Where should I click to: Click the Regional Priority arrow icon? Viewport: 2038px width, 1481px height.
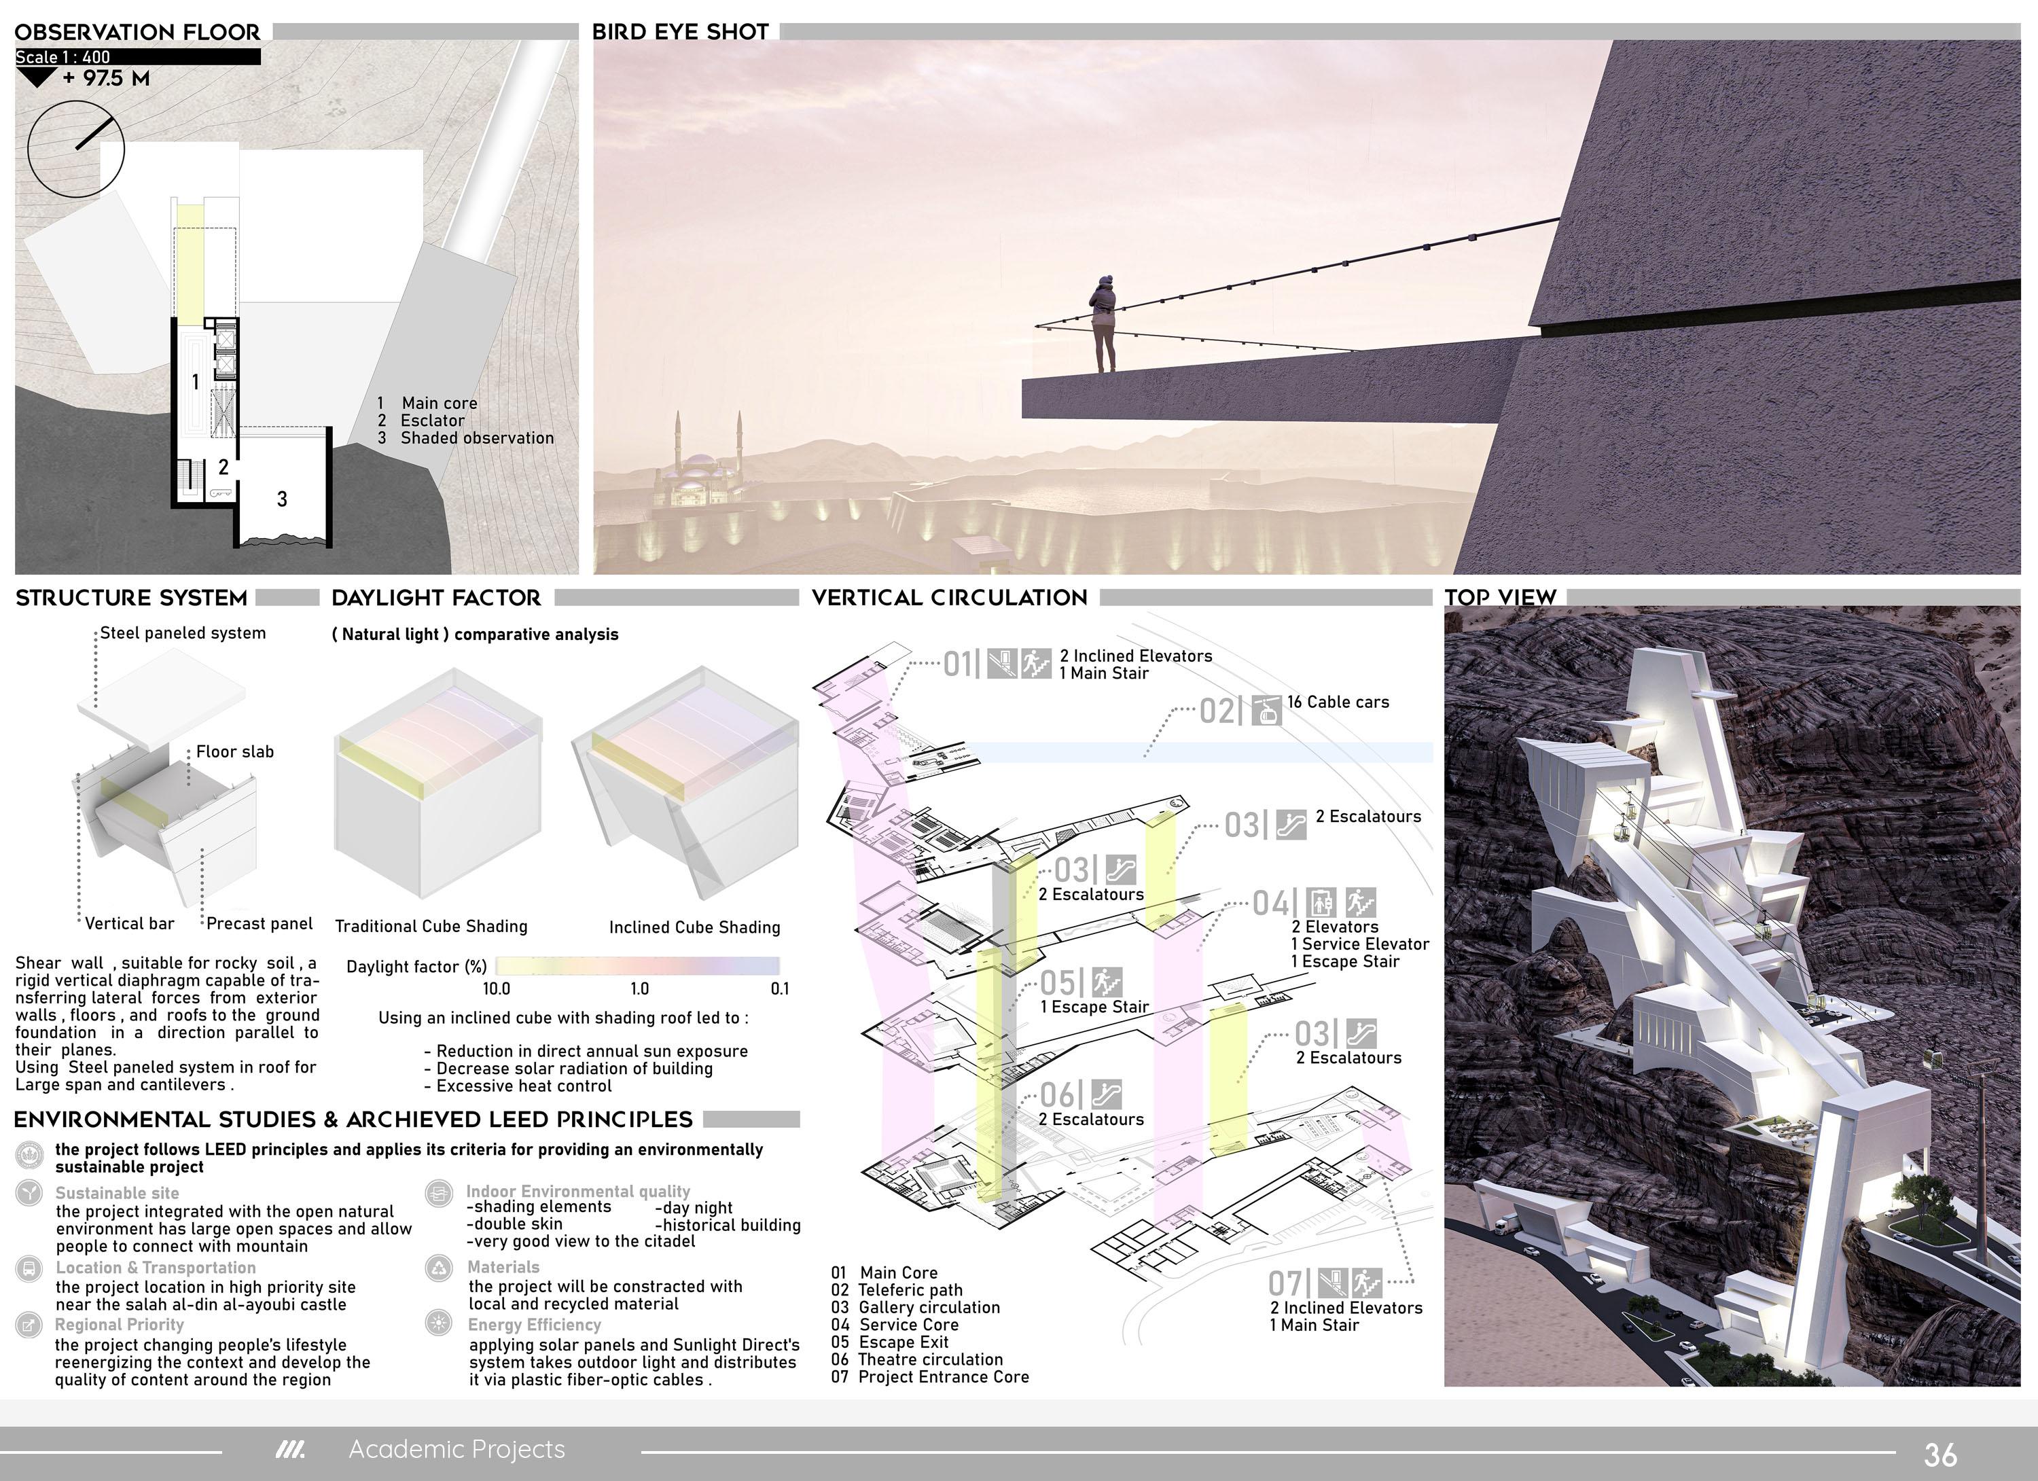[x=30, y=1325]
